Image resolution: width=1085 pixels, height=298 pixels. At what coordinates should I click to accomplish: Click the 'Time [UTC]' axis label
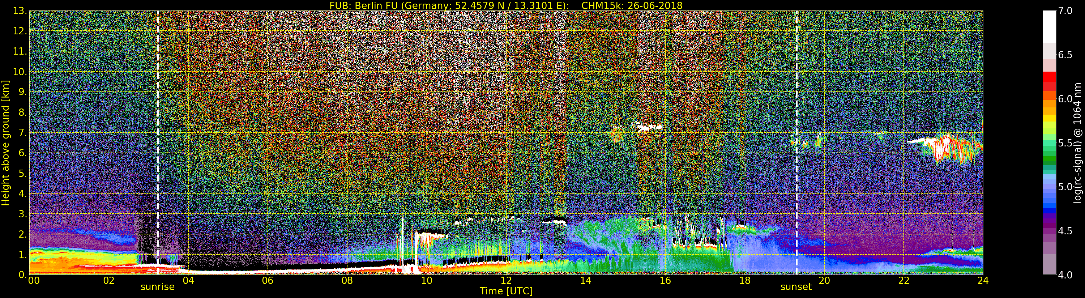click(x=506, y=291)
